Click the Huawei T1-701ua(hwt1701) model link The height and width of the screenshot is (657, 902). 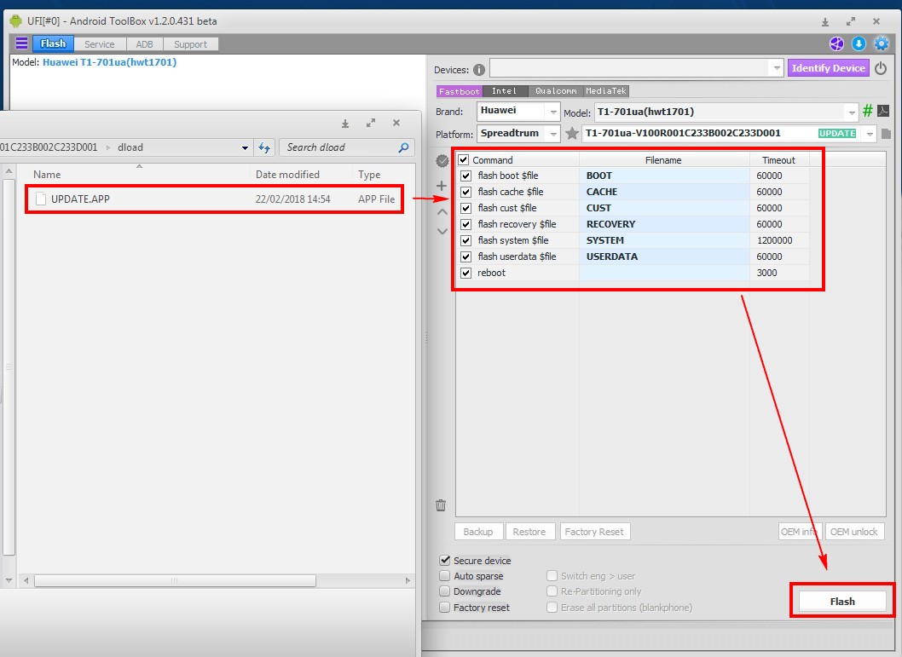tap(109, 62)
